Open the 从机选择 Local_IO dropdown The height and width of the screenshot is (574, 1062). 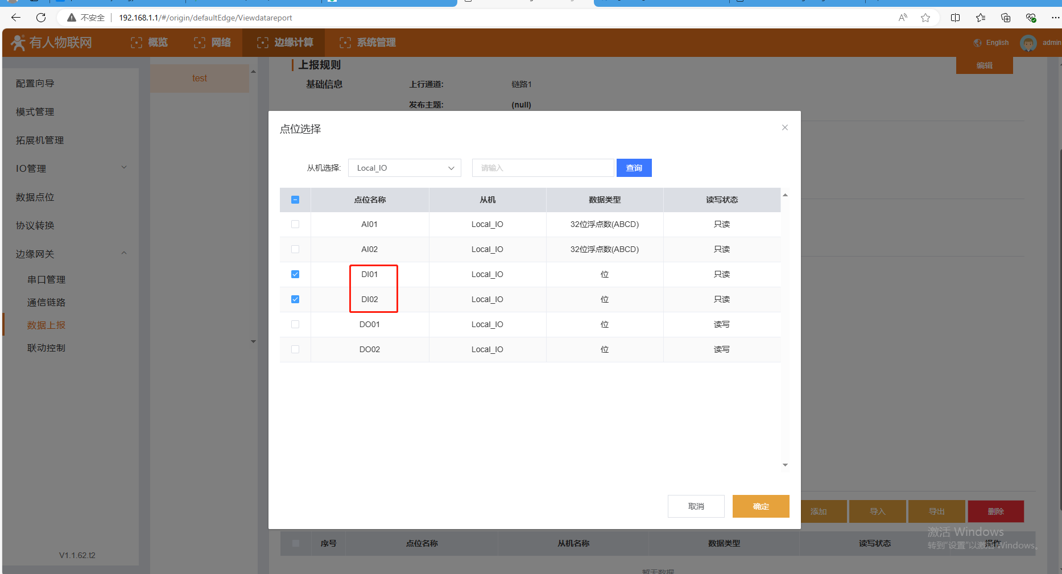[404, 168]
